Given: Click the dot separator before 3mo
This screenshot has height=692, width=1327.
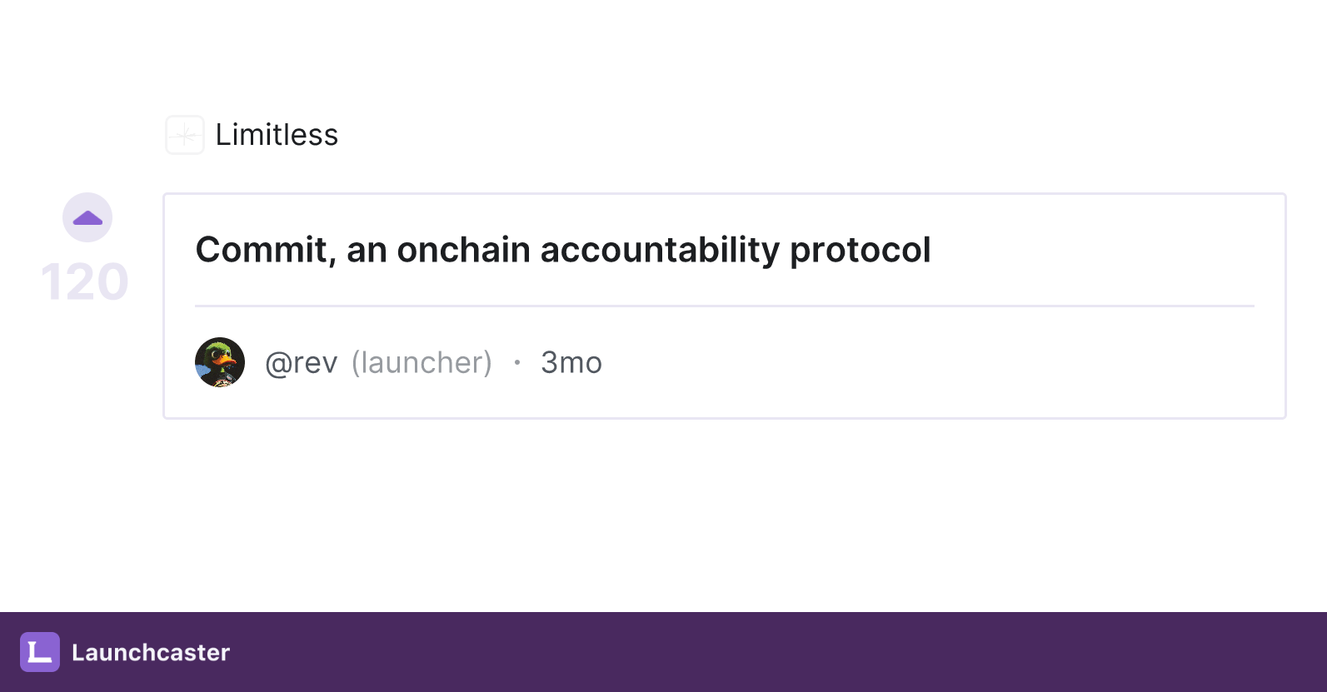Looking at the screenshot, I should click(x=517, y=362).
